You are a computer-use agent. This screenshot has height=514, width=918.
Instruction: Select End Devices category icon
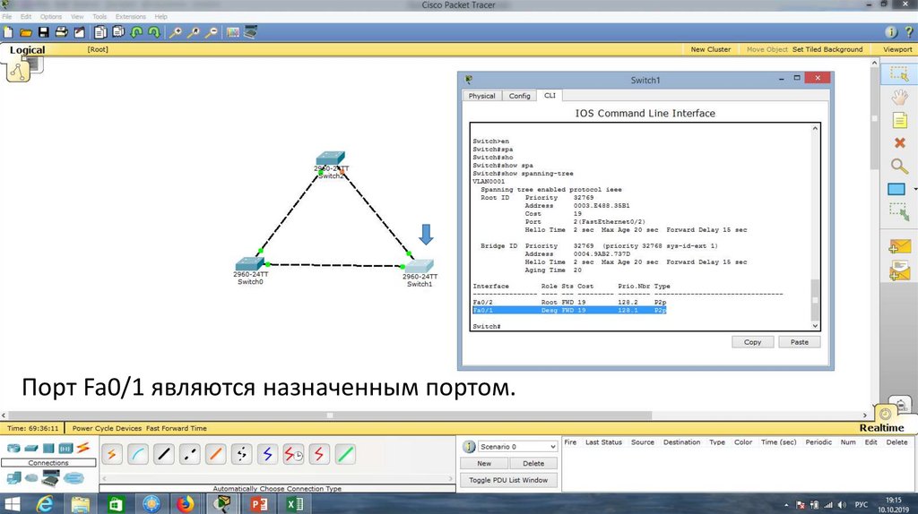(13, 478)
